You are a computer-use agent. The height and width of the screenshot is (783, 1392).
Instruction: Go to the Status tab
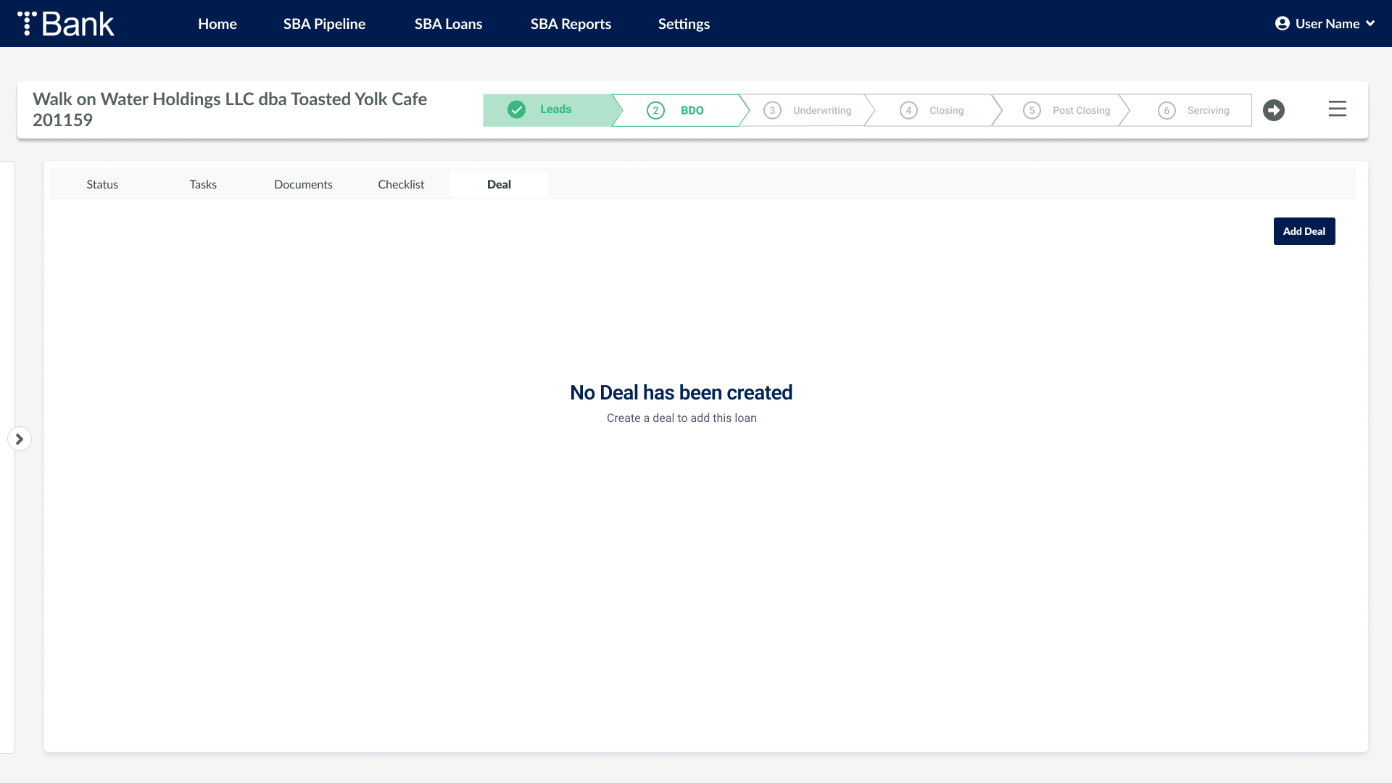(102, 184)
